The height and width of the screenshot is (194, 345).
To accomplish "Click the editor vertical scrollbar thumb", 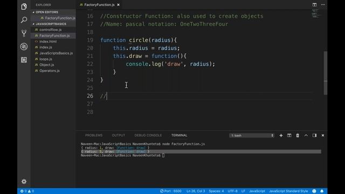I will [x=326, y=73].
